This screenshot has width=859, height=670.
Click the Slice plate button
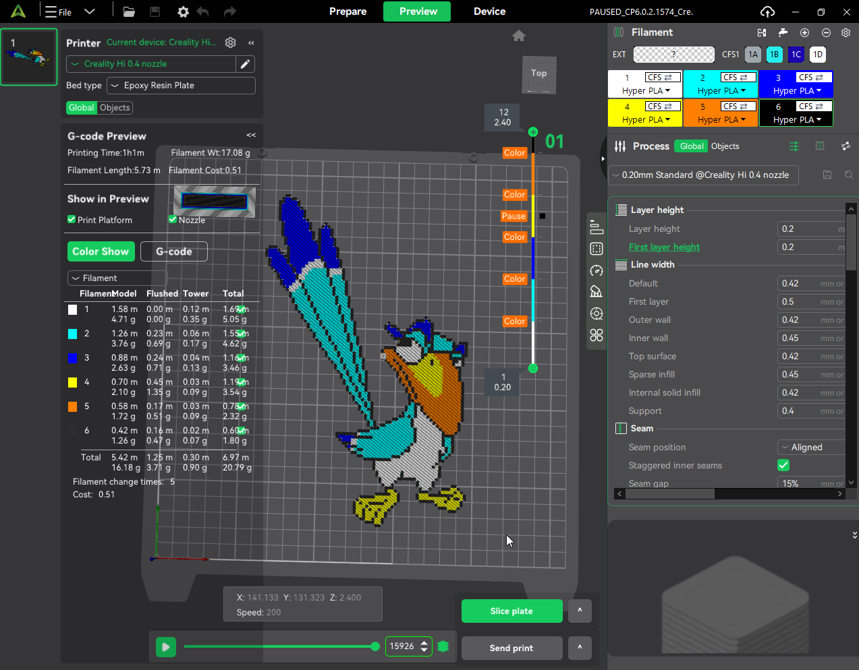click(512, 611)
